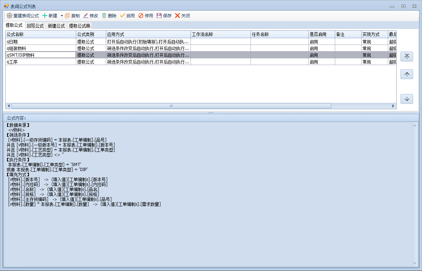
Task: Click the 删除 trash can icon
Action: pyautogui.click(x=104, y=16)
